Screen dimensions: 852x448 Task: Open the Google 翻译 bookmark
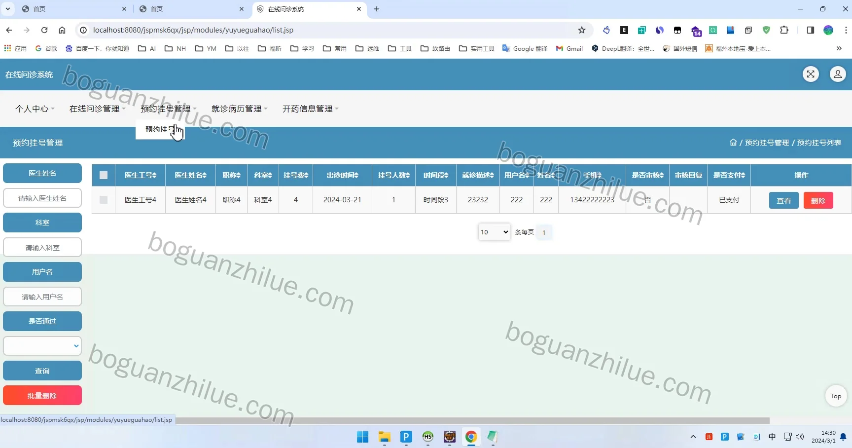(525, 48)
